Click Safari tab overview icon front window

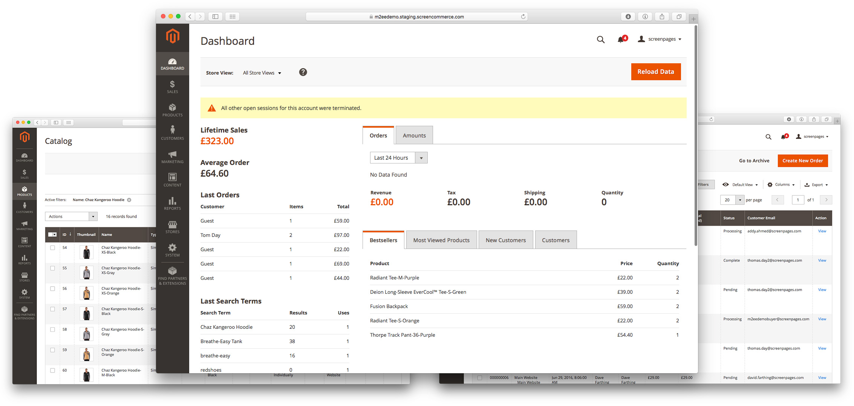679,17
